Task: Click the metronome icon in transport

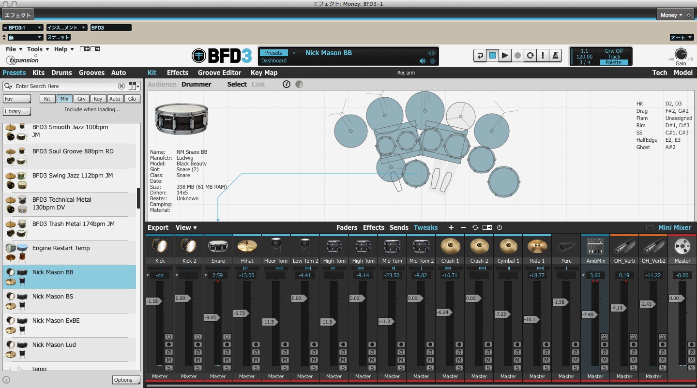Action: 556,56
